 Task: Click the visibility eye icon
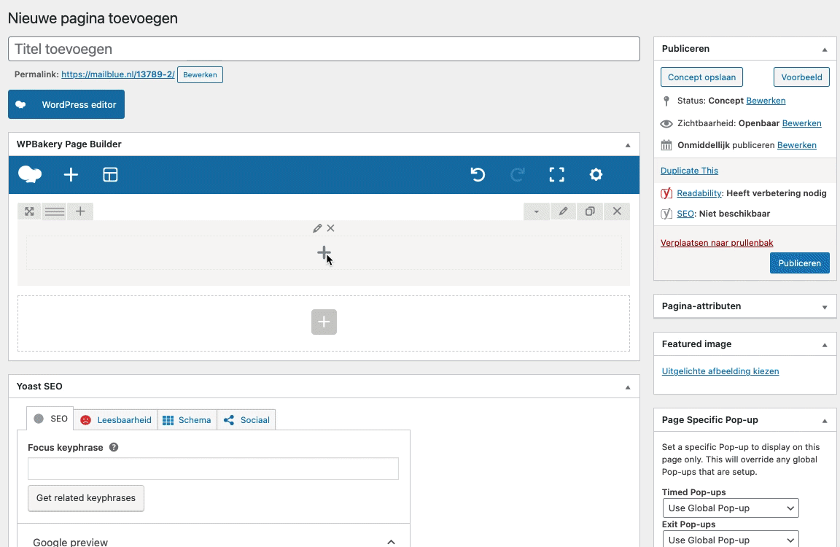point(666,124)
